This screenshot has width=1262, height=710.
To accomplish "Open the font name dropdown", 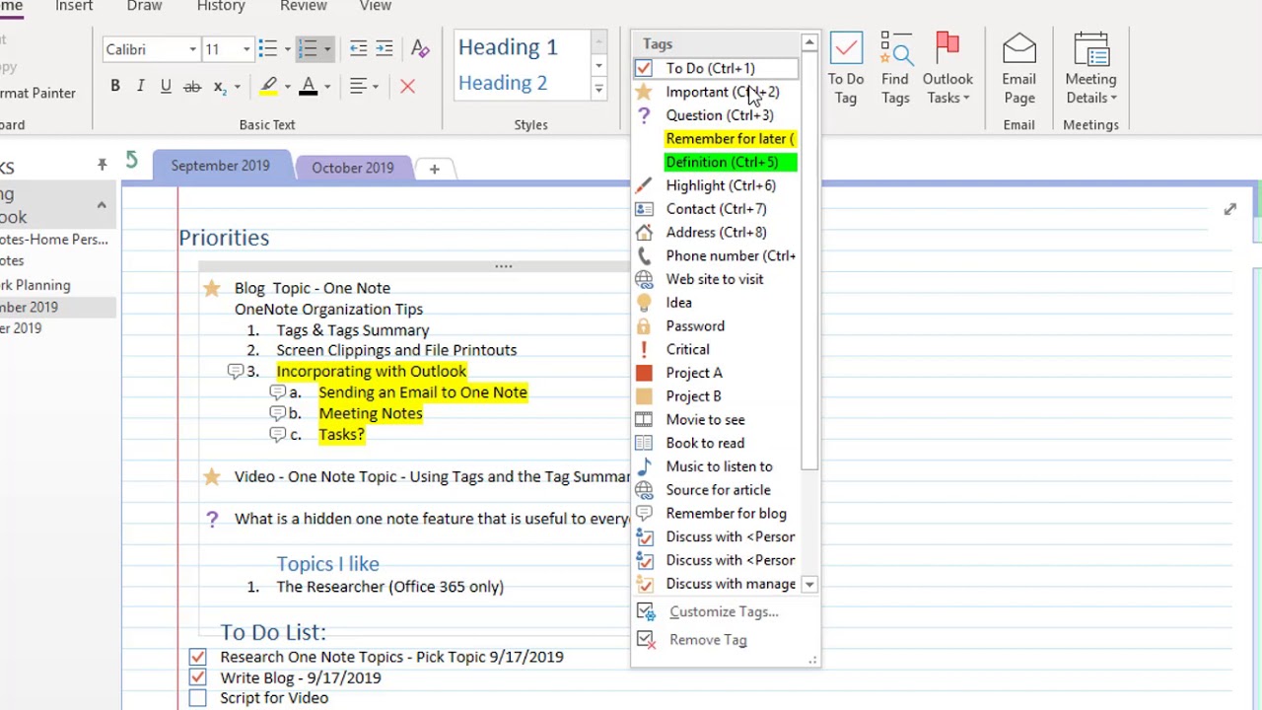I will [x=193, y=49].
